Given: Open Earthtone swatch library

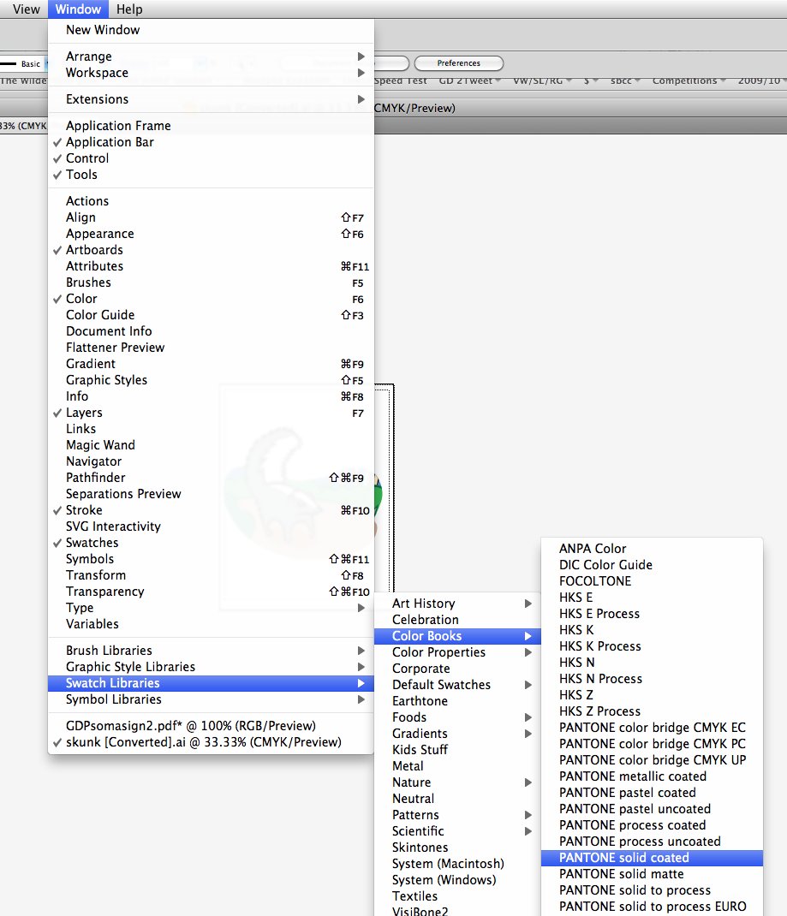Looking at the screenshot, I should 457,701.
